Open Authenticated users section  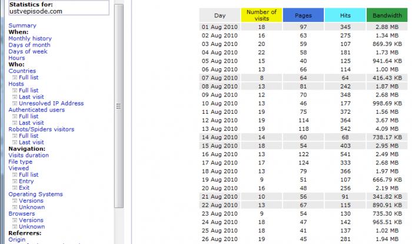[36, 110]
